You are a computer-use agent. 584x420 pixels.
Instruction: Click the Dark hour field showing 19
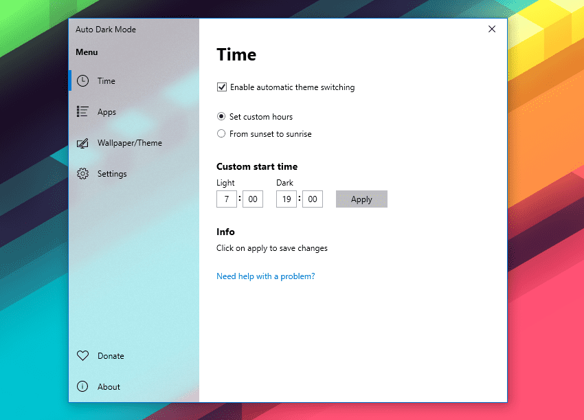point(287,199)
